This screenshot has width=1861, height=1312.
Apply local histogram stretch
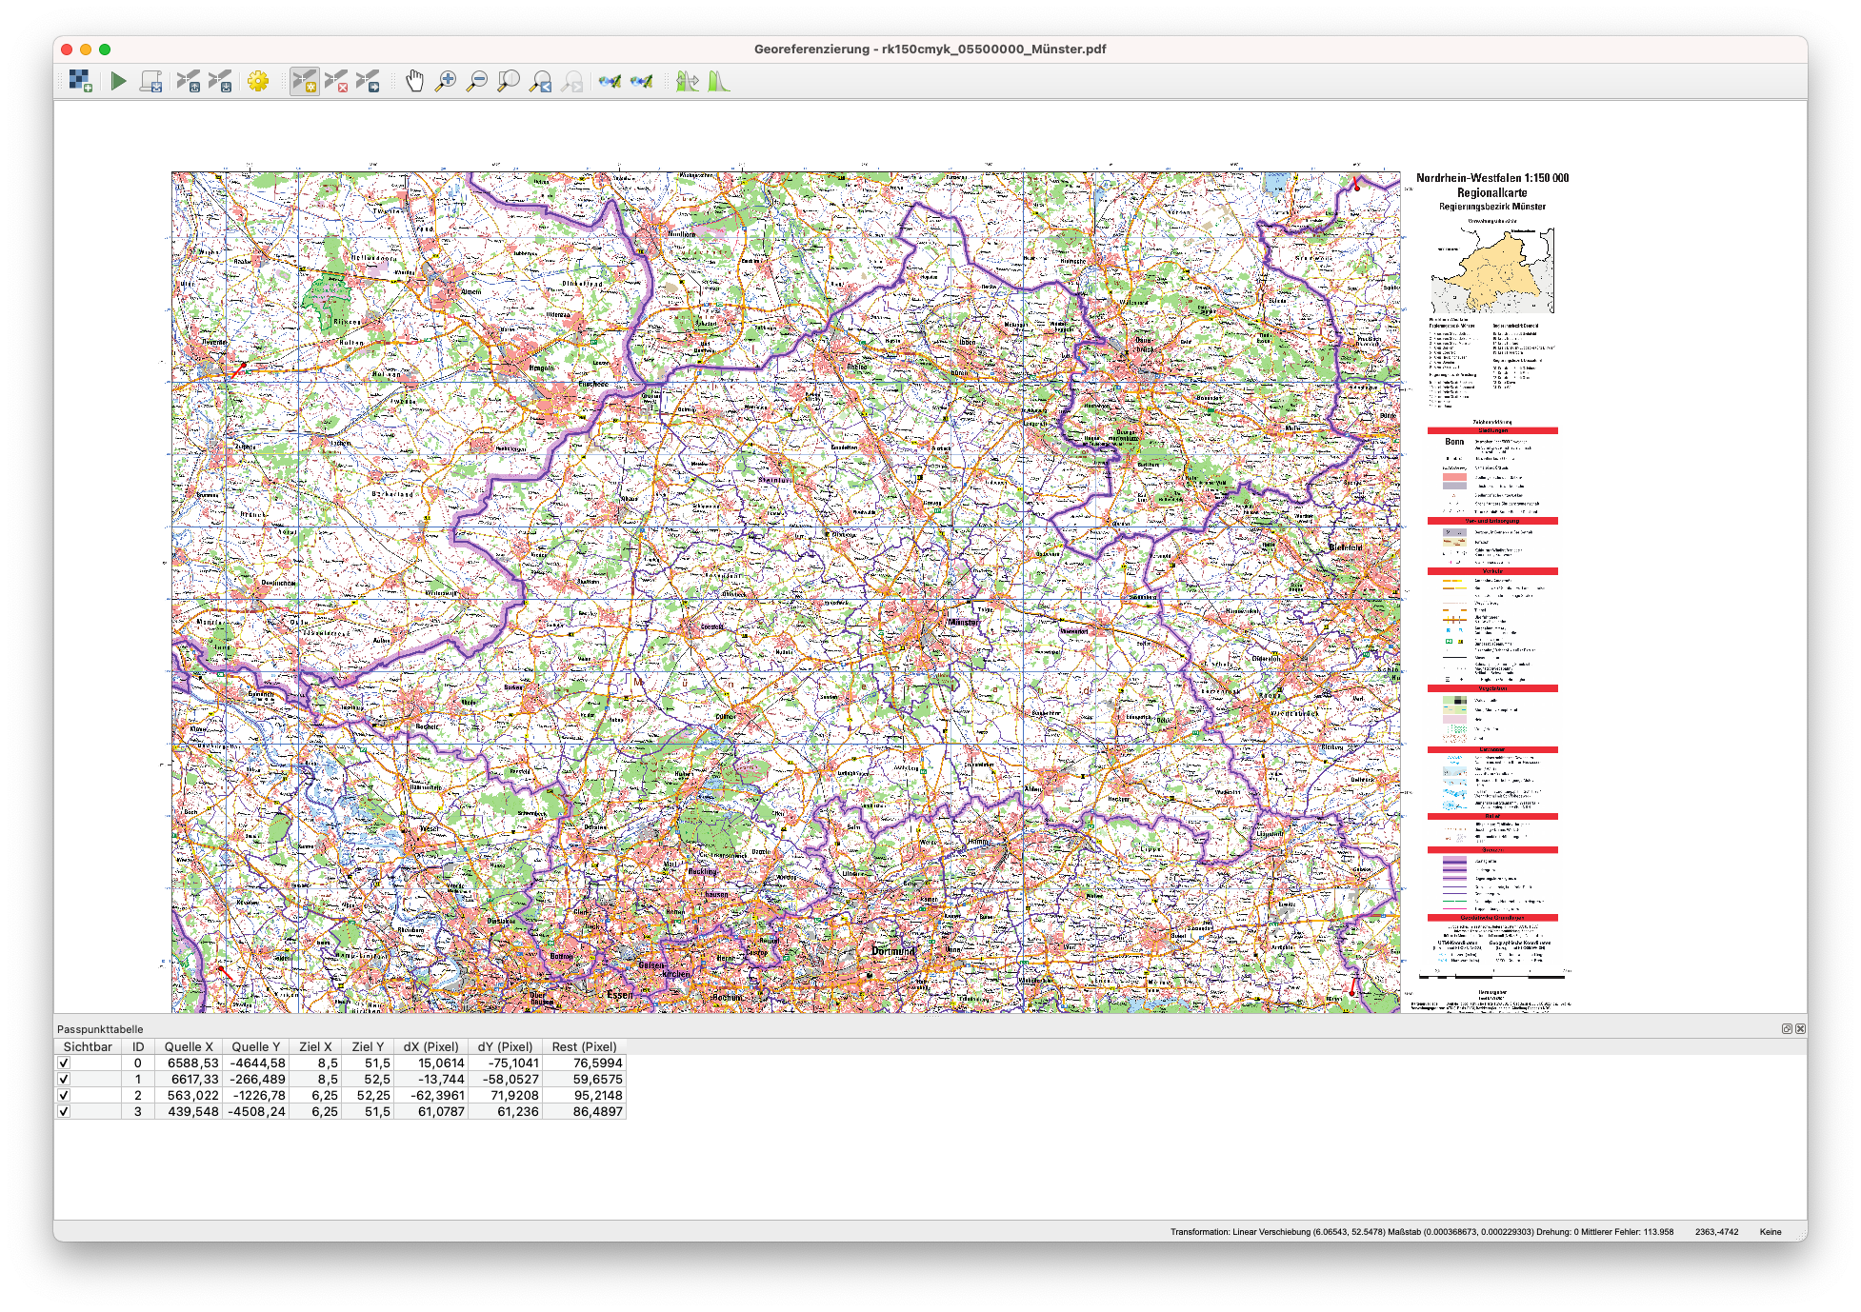tap(718, 81)
